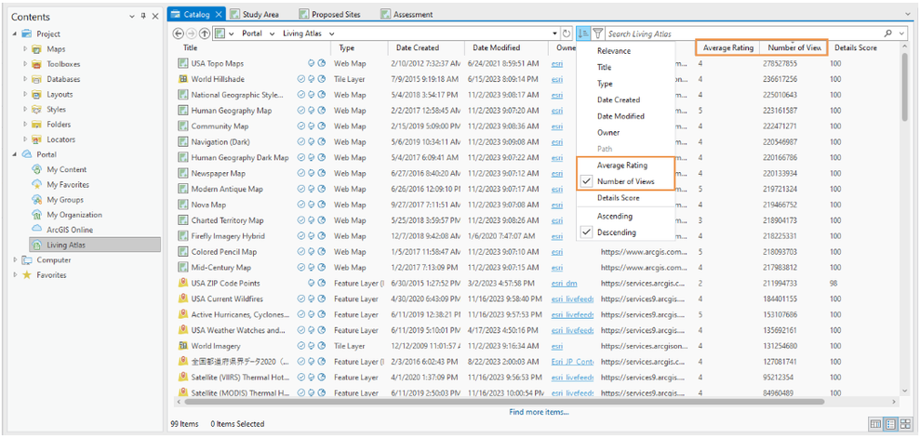Switch to the columns details view button
Image resolution: width=920 pixels, height=438 pixels.
(876, 423)
